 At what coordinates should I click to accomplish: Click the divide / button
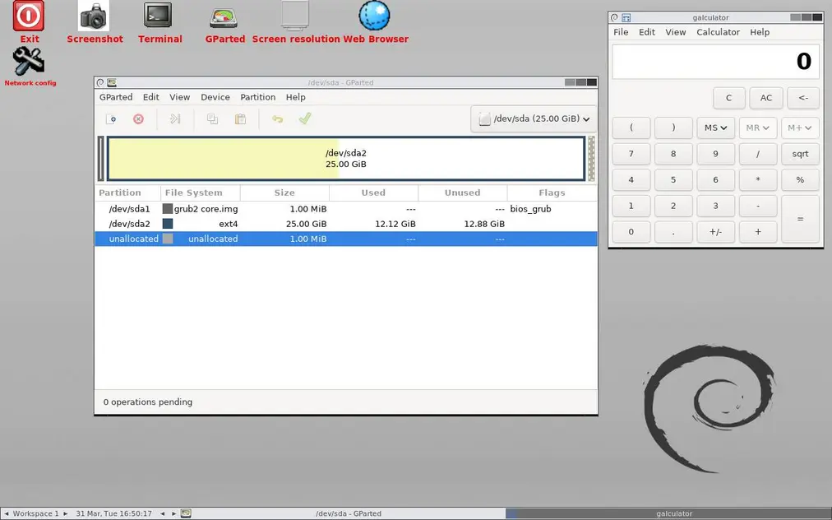click(758, 154)
